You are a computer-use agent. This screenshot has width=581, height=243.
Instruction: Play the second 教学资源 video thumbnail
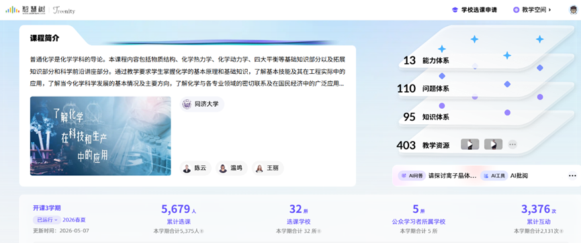[493, 144]
